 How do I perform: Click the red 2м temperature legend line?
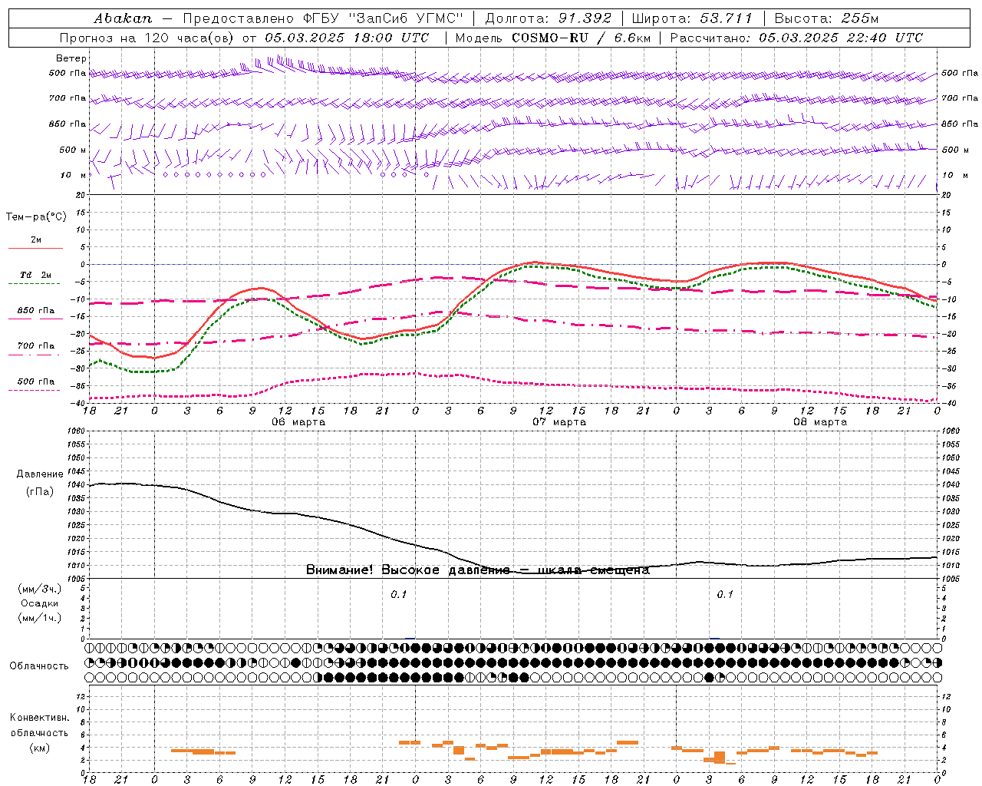(x=35, y=248)
